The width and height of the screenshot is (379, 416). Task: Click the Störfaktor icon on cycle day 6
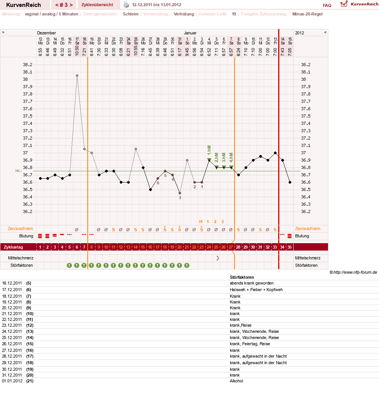[77, 265]
